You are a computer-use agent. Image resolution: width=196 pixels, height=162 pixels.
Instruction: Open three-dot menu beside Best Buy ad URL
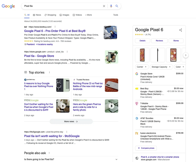point(55,27)
